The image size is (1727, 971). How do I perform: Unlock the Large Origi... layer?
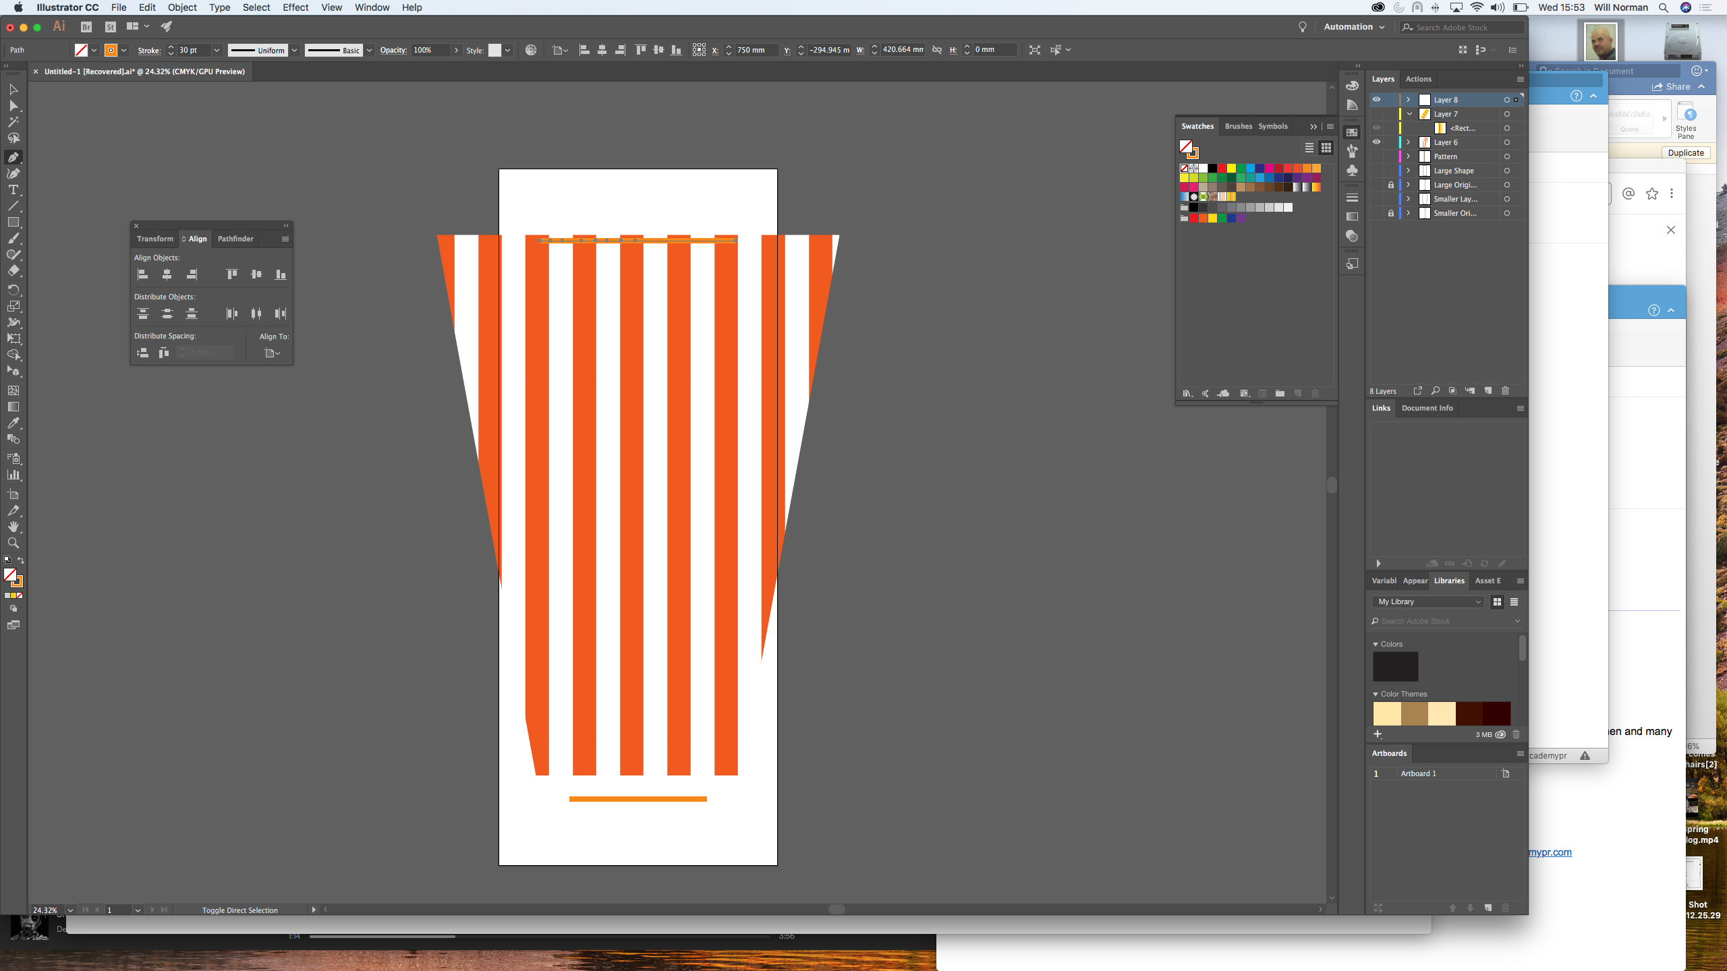1390,185
